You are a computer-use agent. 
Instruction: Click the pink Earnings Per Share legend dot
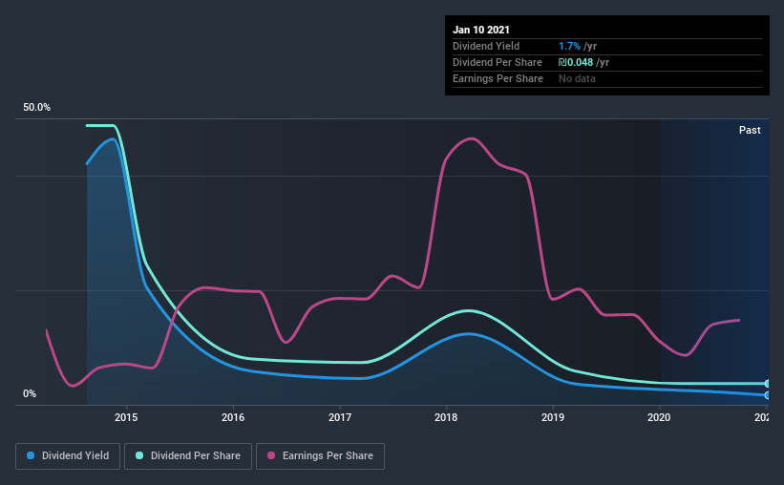(271, 455)
